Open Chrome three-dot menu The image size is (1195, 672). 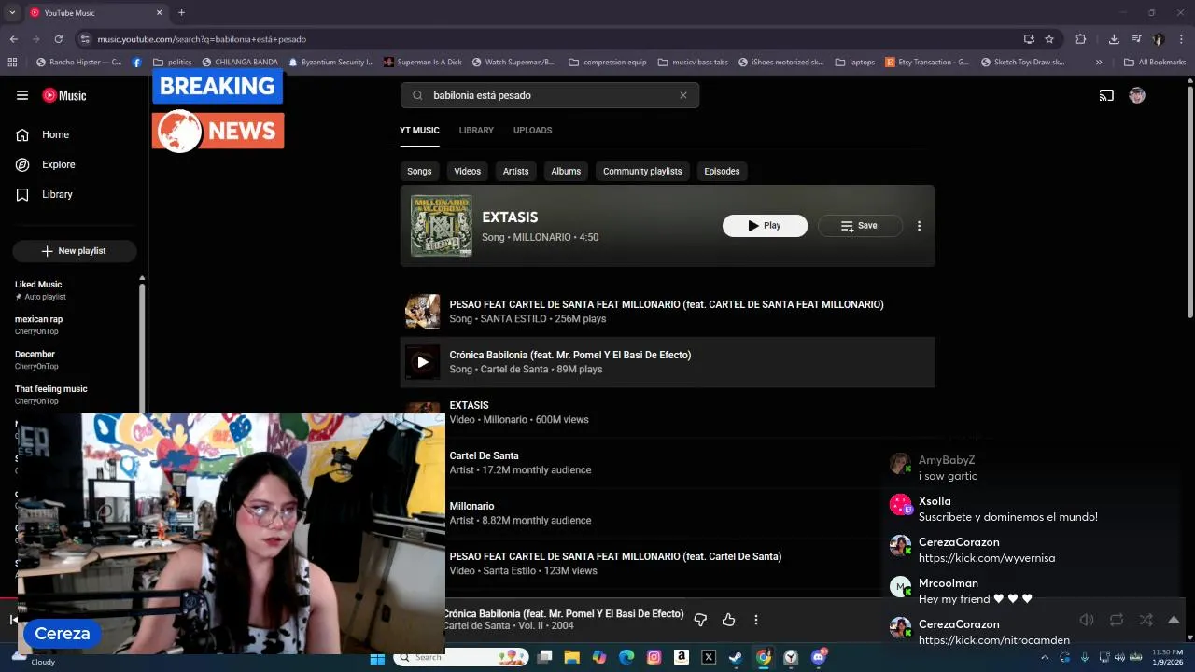point(1181,39)
